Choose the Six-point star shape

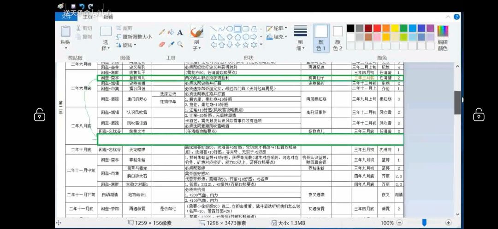pos(254,45)
